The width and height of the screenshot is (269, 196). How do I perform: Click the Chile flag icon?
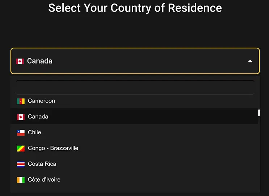[x=21, y=132]
